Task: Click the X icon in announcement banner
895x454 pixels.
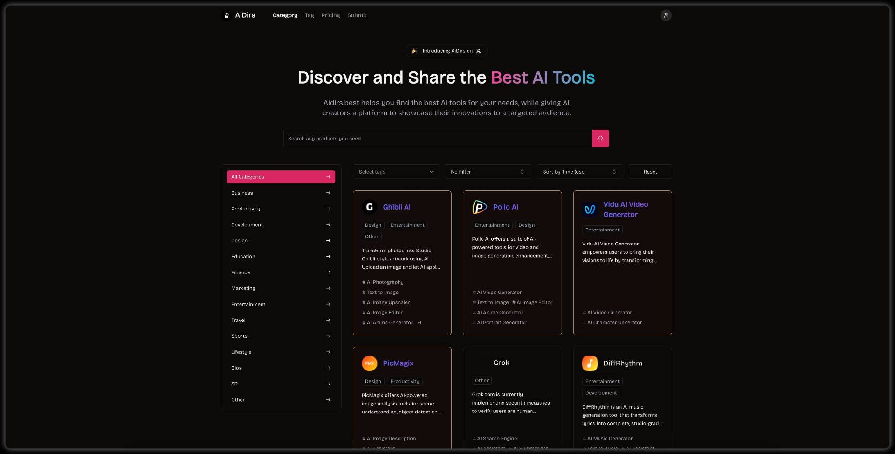Action: click(478, 51)
